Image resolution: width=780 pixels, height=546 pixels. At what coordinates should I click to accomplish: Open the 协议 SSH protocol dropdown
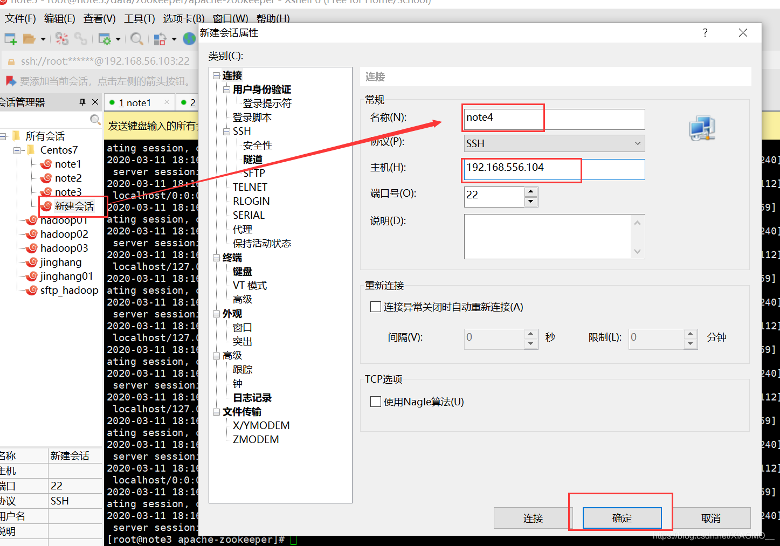pos(554,143)
